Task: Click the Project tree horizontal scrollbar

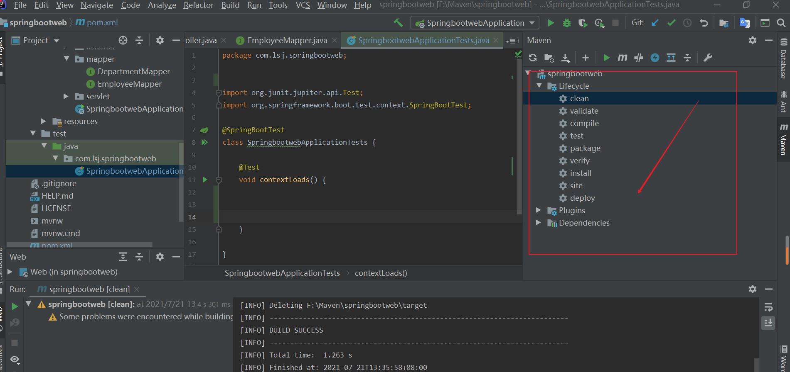Action: pyautogui.click(x=80, y=245)
